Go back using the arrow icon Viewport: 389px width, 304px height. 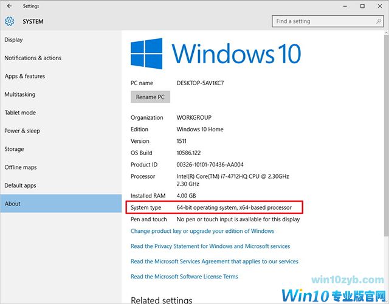(10, 6)
